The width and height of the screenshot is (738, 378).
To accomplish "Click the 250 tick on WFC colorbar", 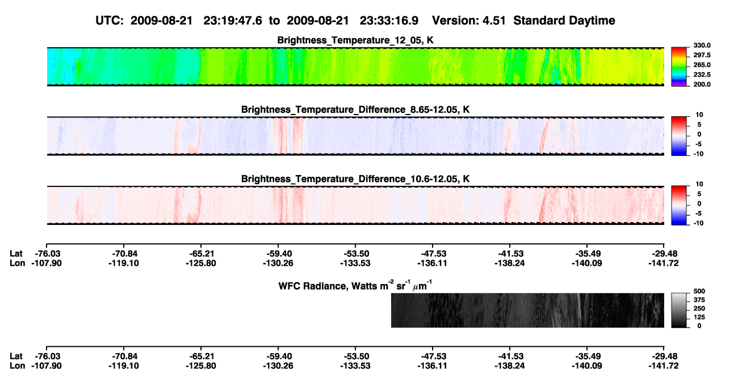I will (x=699, y=309).
